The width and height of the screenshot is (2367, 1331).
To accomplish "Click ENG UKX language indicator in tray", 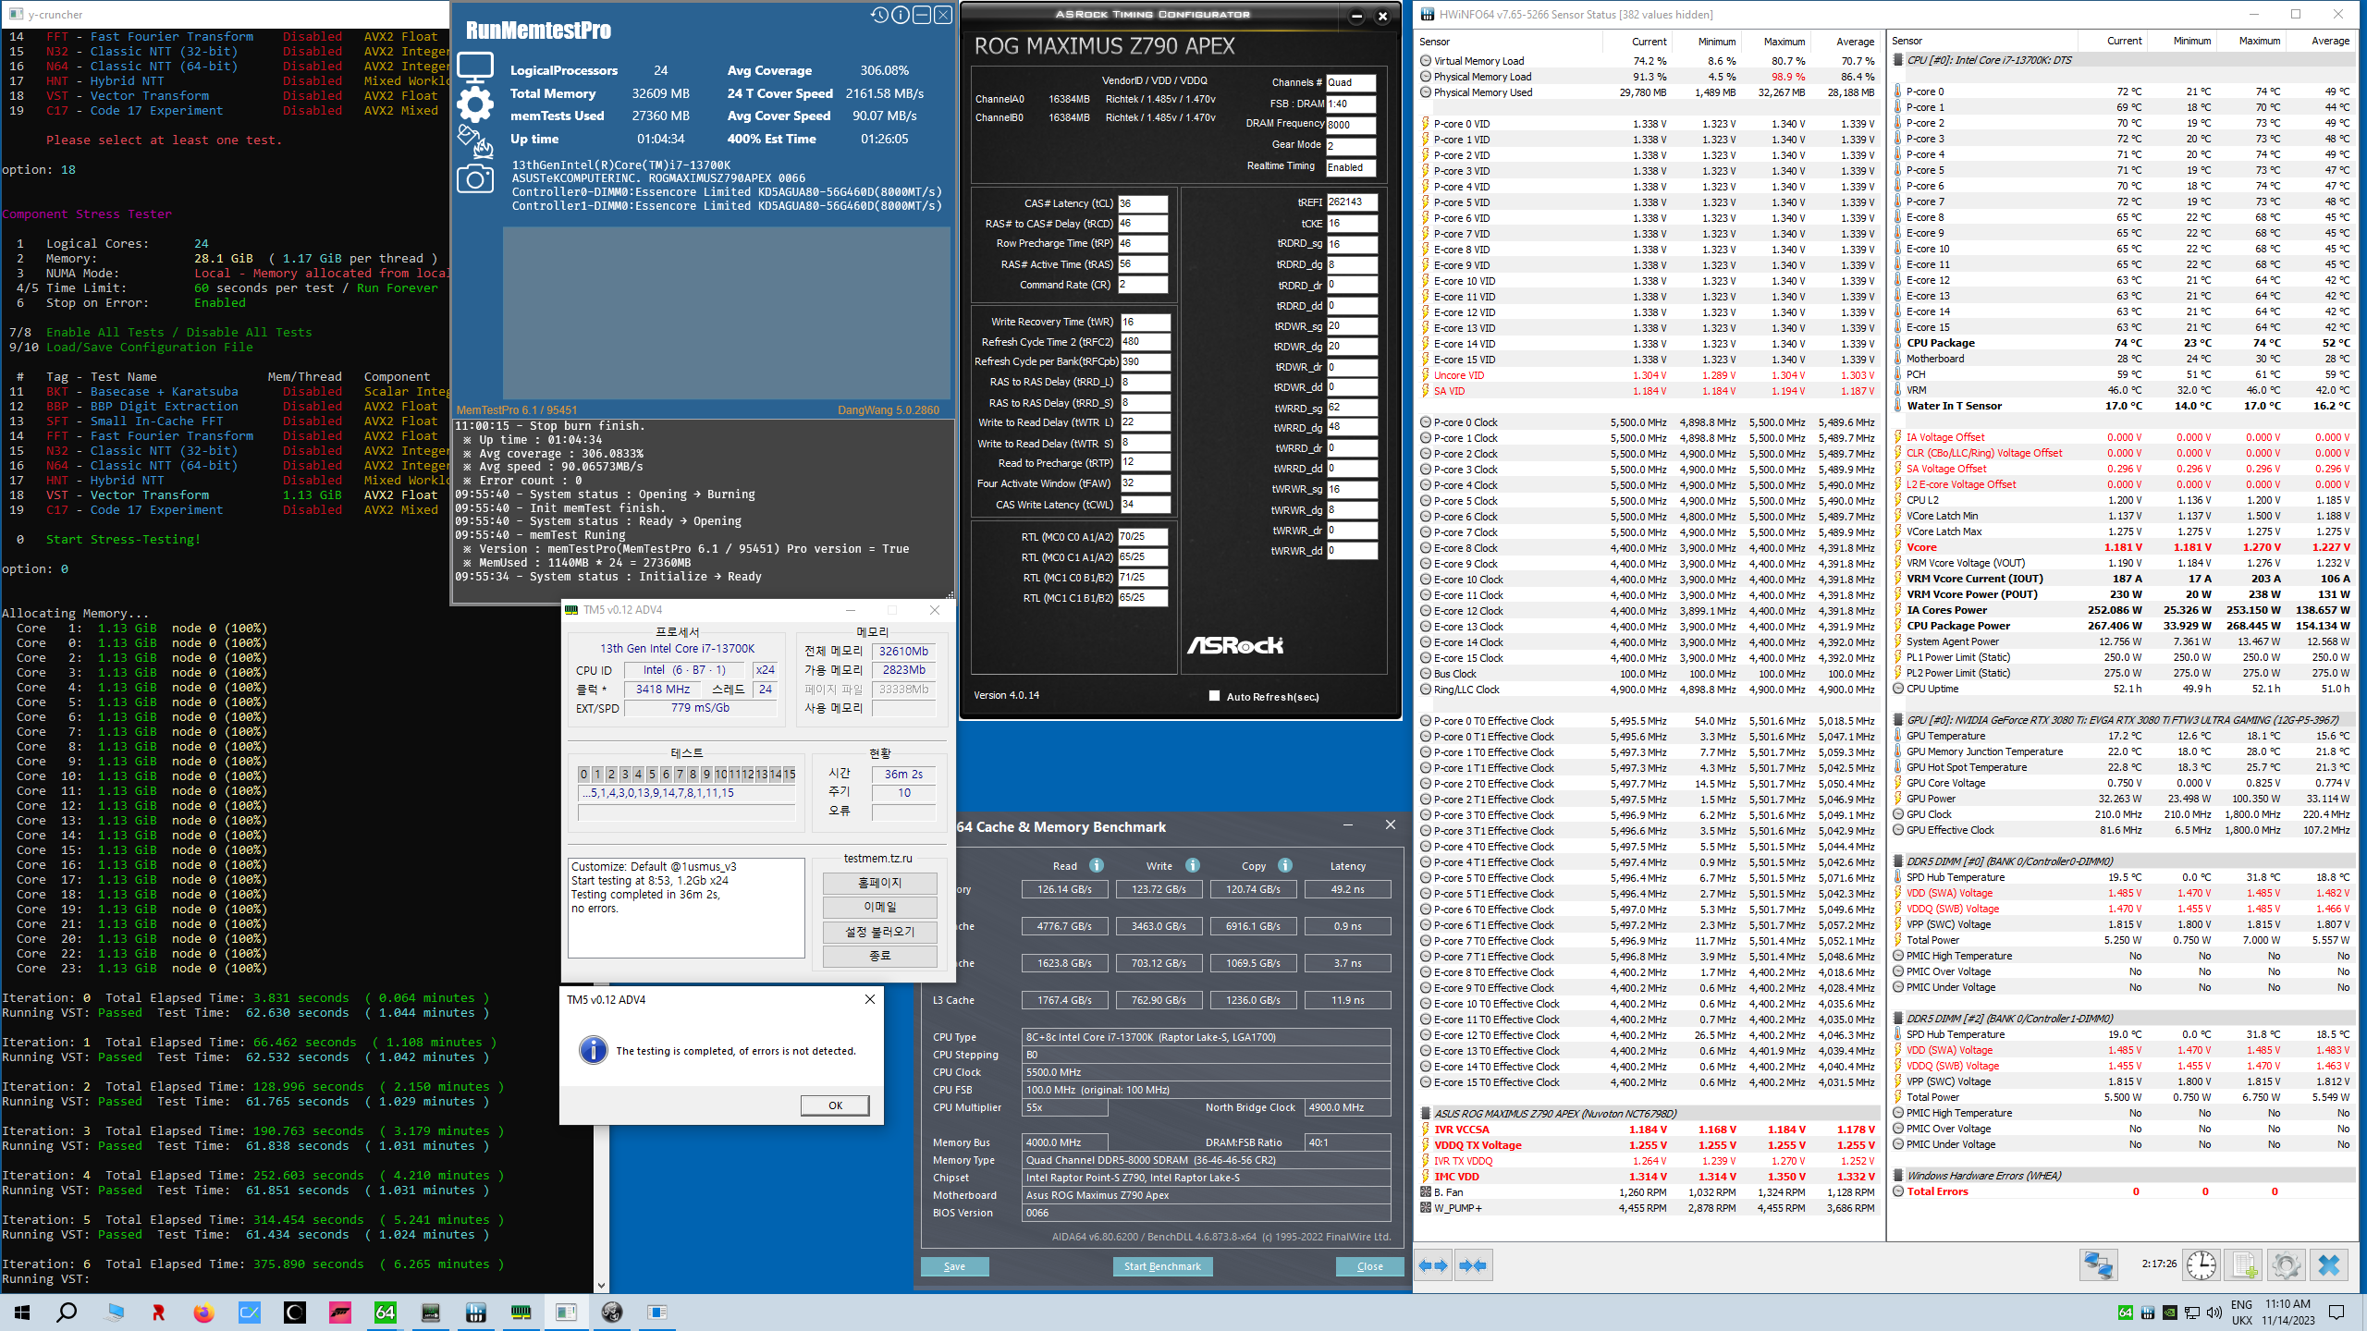I will click(x=2241, y=1313).
